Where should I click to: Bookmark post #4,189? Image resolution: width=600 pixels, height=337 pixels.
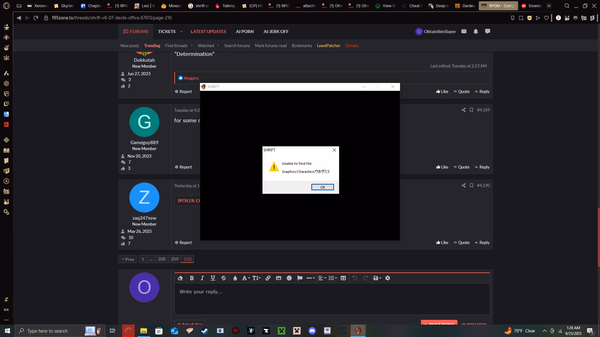tap(471, 110)
